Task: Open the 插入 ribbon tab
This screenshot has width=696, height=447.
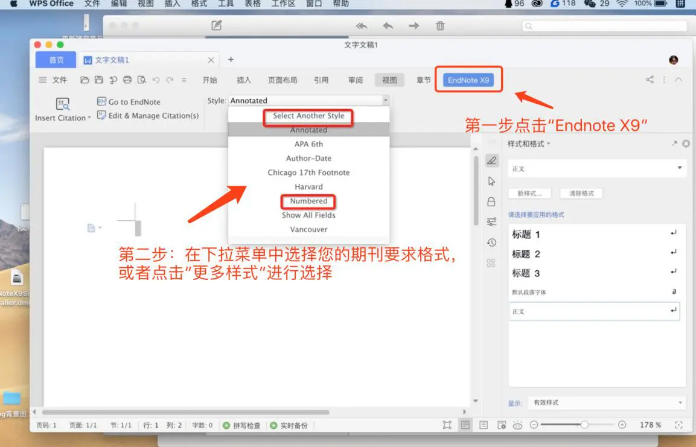Action: pos(244,80)
